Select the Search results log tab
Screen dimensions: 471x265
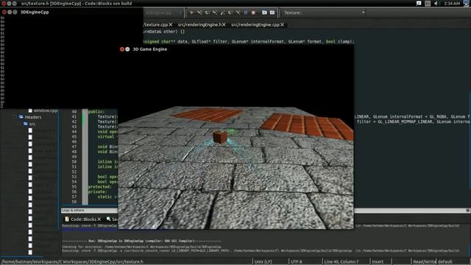[x=112, y=219]
